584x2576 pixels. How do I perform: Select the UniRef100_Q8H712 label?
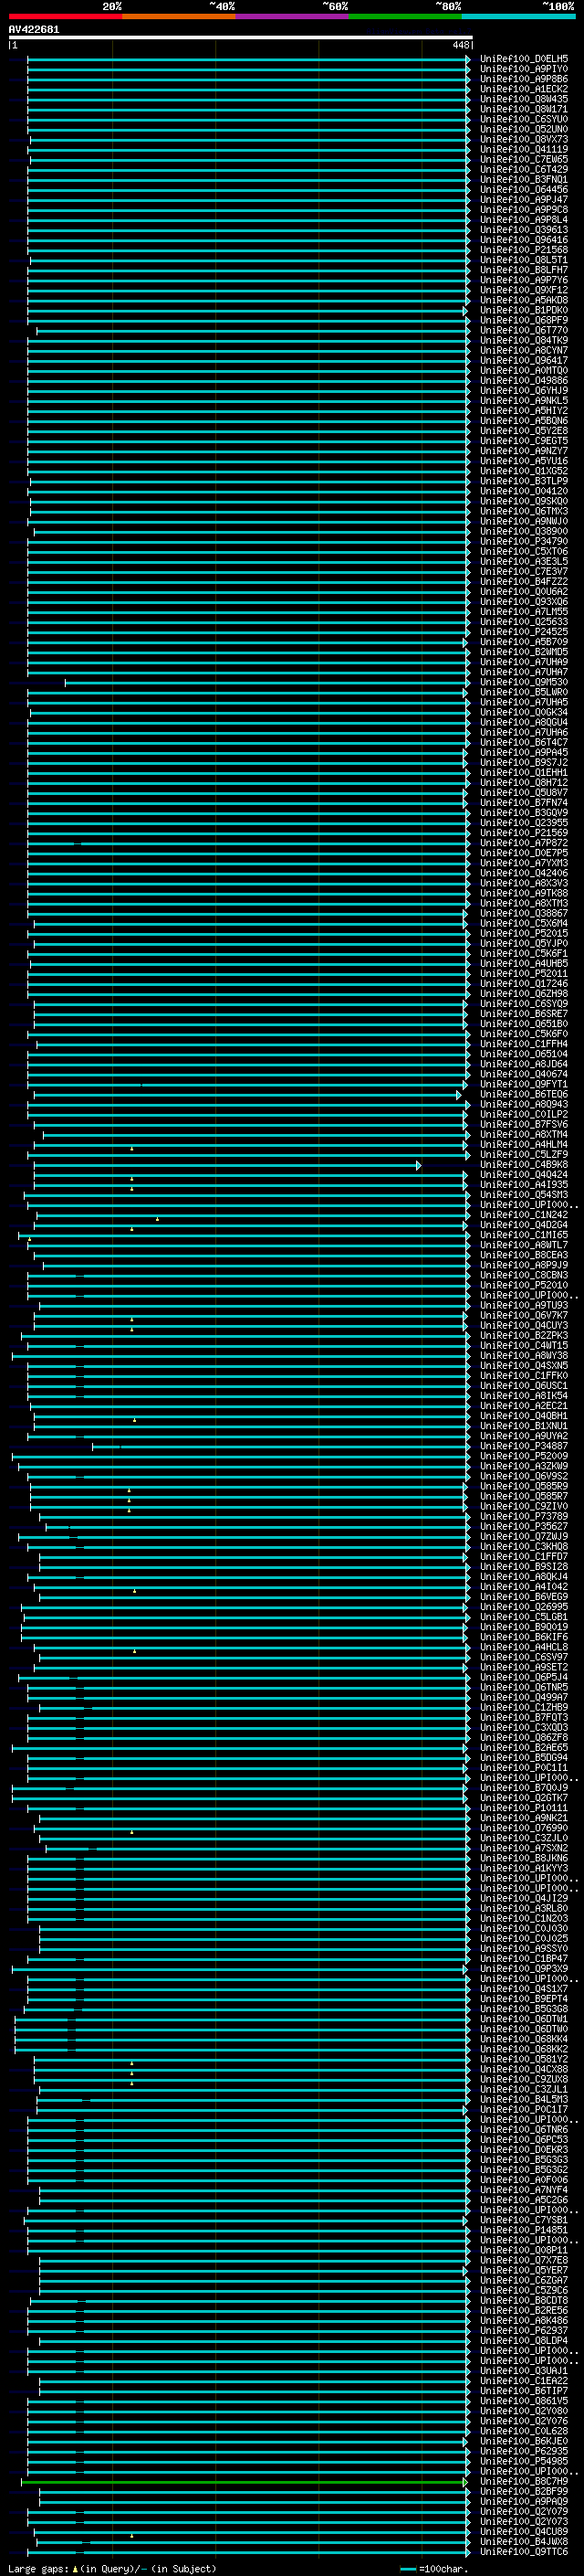(x=524, y=783)
